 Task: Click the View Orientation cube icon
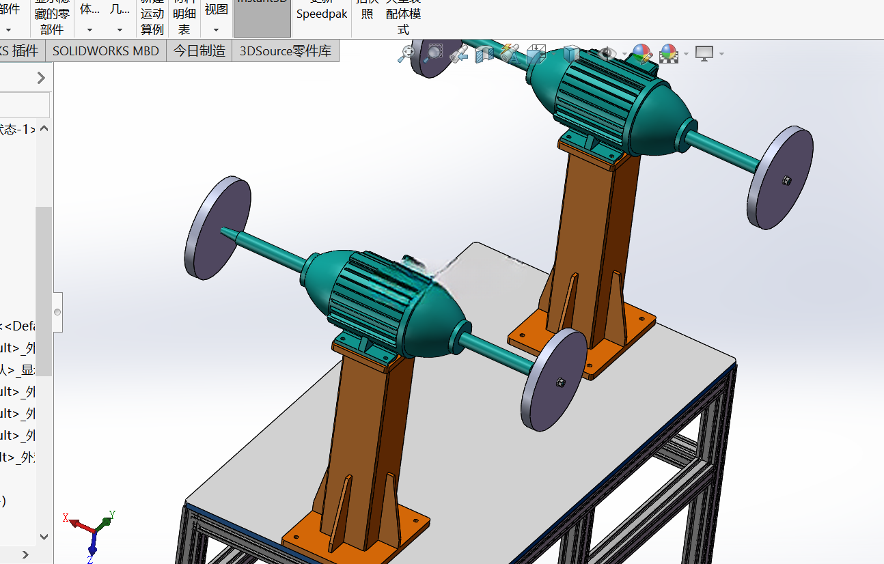click(536, 53)
